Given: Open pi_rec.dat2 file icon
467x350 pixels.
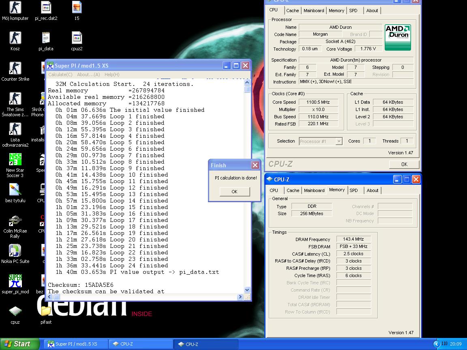Looking at the screenshot, I should click(46, 11).
